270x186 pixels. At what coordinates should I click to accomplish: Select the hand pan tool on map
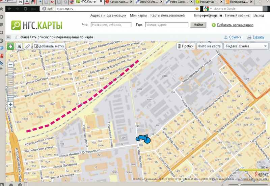[10, 46]
